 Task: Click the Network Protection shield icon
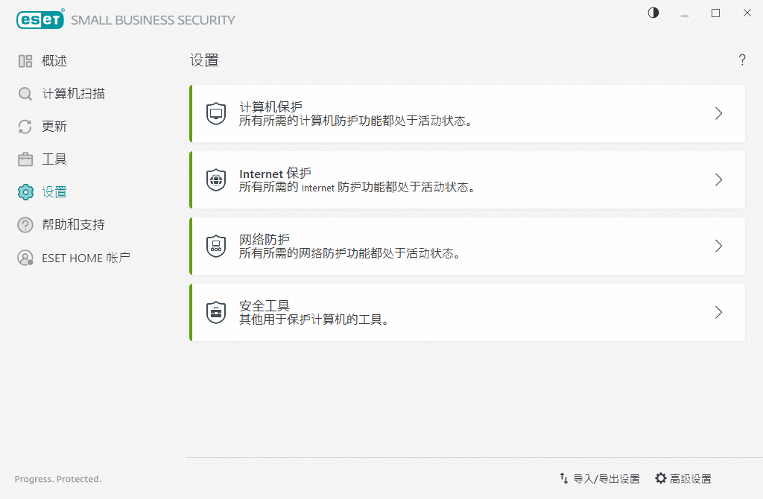[216, 246]
